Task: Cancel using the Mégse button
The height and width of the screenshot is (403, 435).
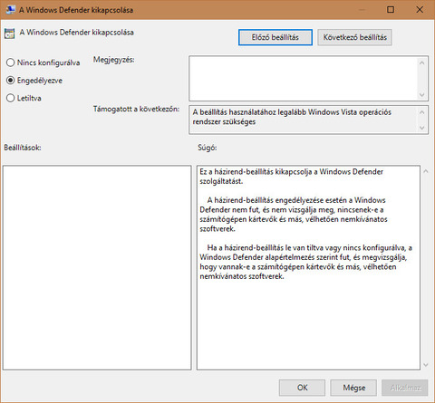Action: coord(353,388)
